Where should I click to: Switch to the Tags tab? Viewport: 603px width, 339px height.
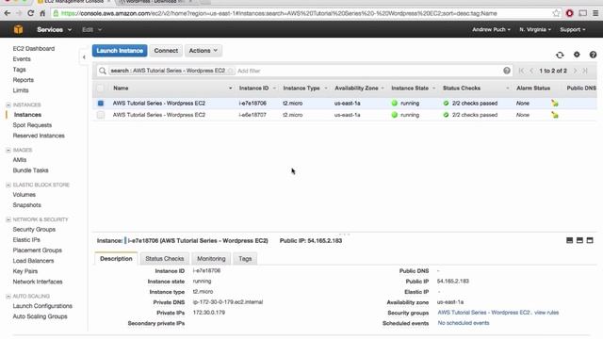pyautogui.click(x=245, y=259)
